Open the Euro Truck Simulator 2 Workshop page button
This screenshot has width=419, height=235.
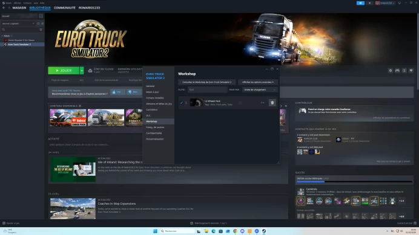207,82
